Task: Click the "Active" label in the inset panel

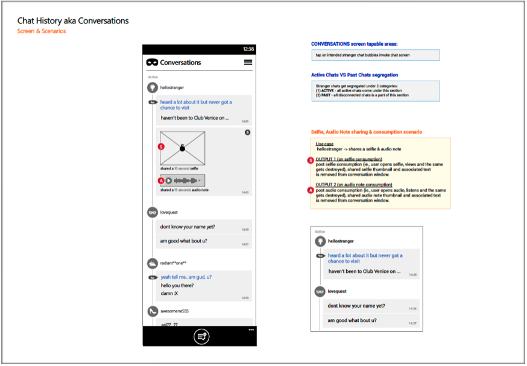Action: pyautogui.click(x=320, y=232)
